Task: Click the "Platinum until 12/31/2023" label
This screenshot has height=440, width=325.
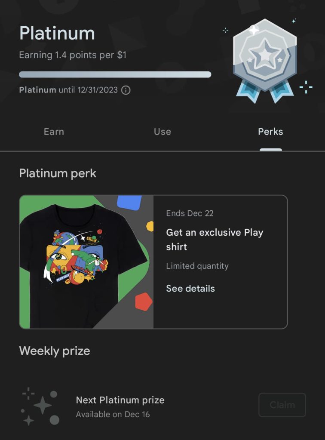Action: [69, 90]
